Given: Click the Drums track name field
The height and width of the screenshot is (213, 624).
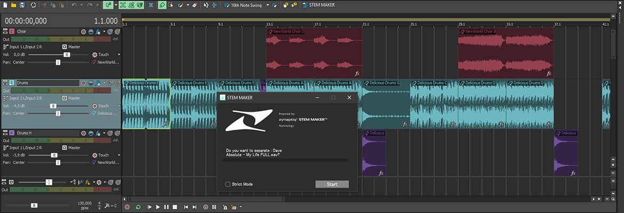Looking at the screenshot, I should tap(47, 83).
